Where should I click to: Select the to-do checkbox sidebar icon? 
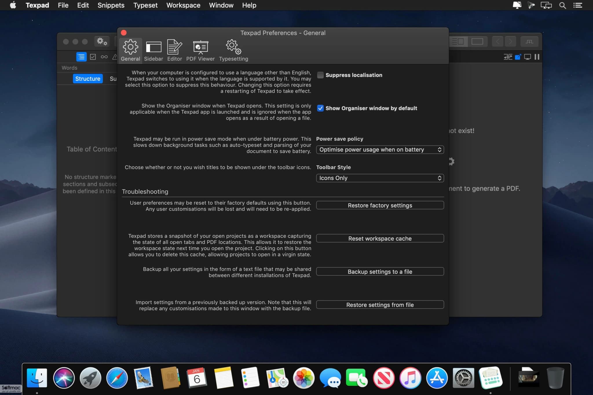(93, 57)
